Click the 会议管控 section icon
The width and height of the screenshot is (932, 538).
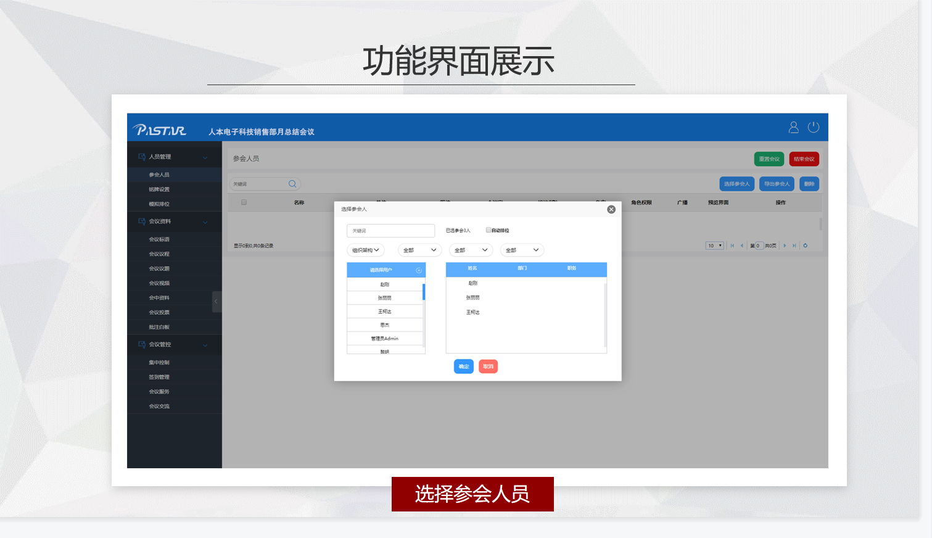(x=142, y=344)
